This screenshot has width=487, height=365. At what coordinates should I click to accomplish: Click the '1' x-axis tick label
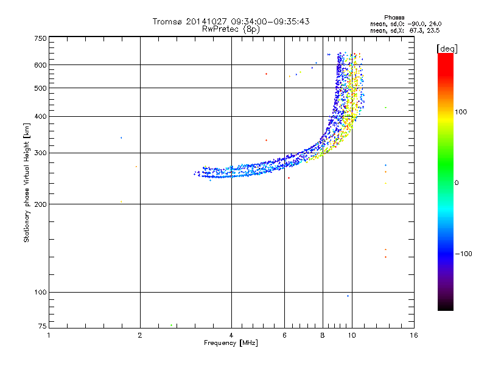tap(49, 335)
